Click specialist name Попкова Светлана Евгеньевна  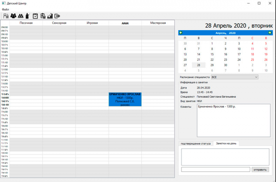[x=216, y=97]
